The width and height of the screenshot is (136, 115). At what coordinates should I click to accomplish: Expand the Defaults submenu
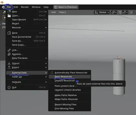click(27, 82)
